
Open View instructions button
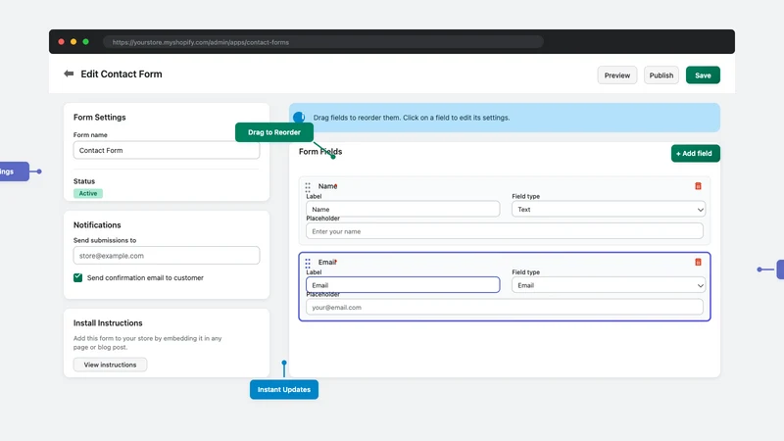tap(110, 365)
